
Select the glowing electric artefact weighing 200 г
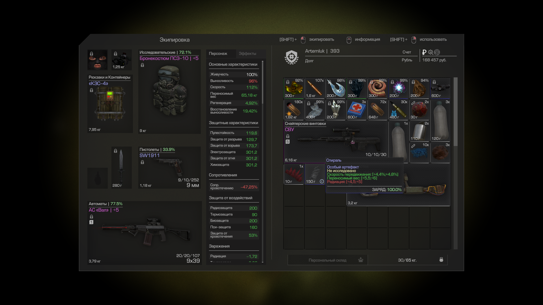[x=398, y=88]
